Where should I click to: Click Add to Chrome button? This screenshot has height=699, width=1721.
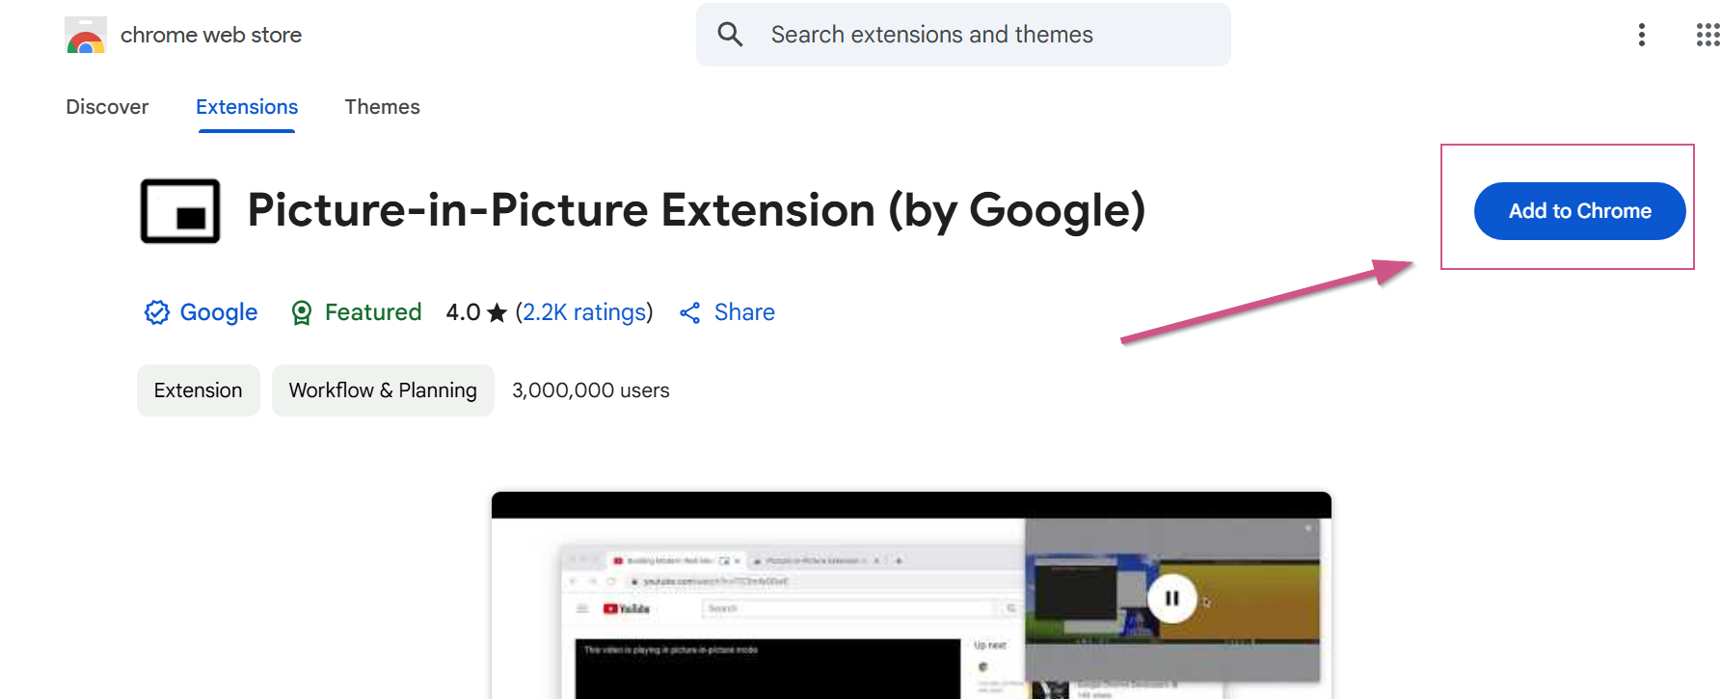(x=1579, y=211)
